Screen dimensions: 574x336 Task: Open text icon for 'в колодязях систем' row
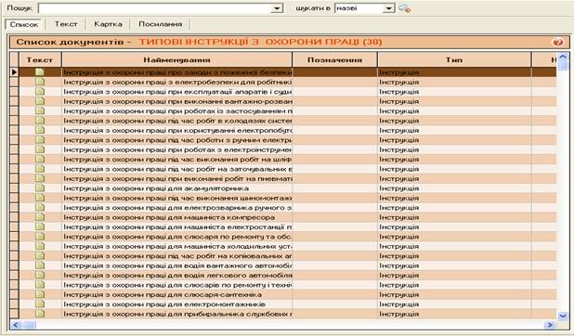40,121
